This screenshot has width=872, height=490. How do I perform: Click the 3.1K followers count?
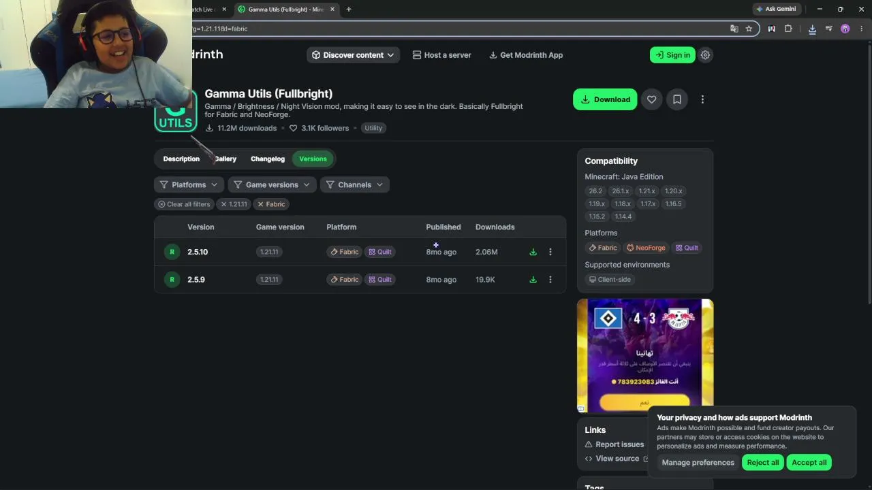[x=319, y=128]
